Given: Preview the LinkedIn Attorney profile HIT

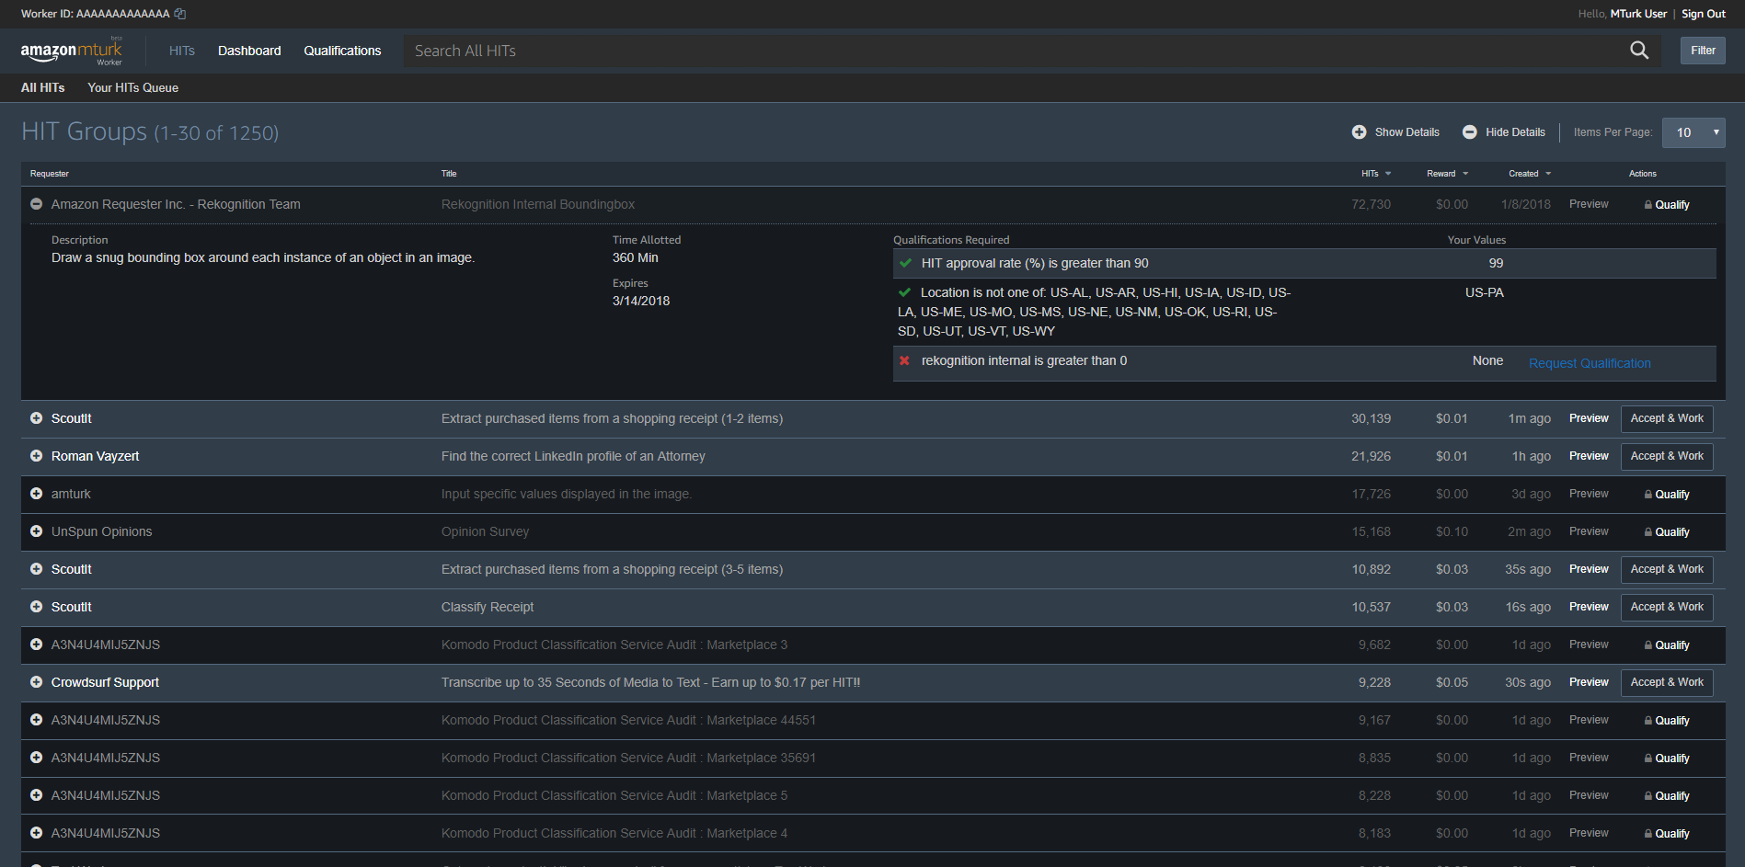Looking at the screenshot, I should pyautogui.click(x=1588, y=456).
